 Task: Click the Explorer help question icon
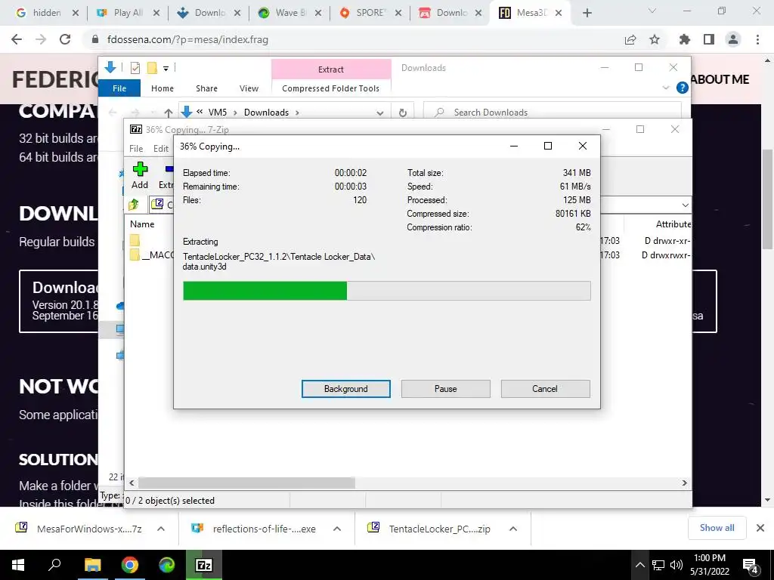click(x=683, y=88)
